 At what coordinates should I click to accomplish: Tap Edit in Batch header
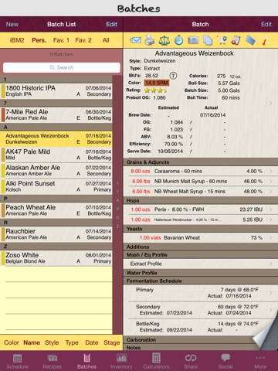[x=266, y=24]
